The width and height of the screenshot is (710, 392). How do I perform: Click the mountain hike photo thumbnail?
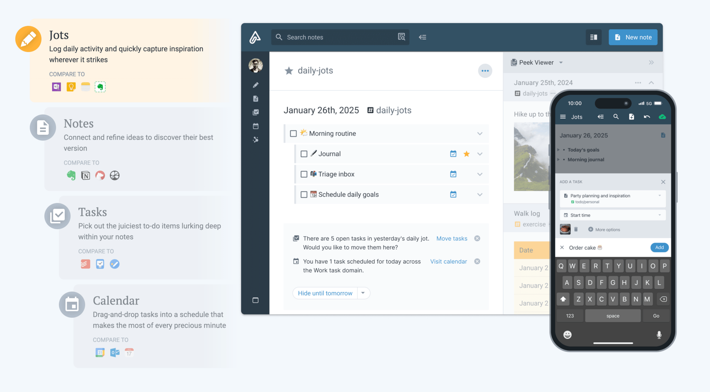click(532, 157)
